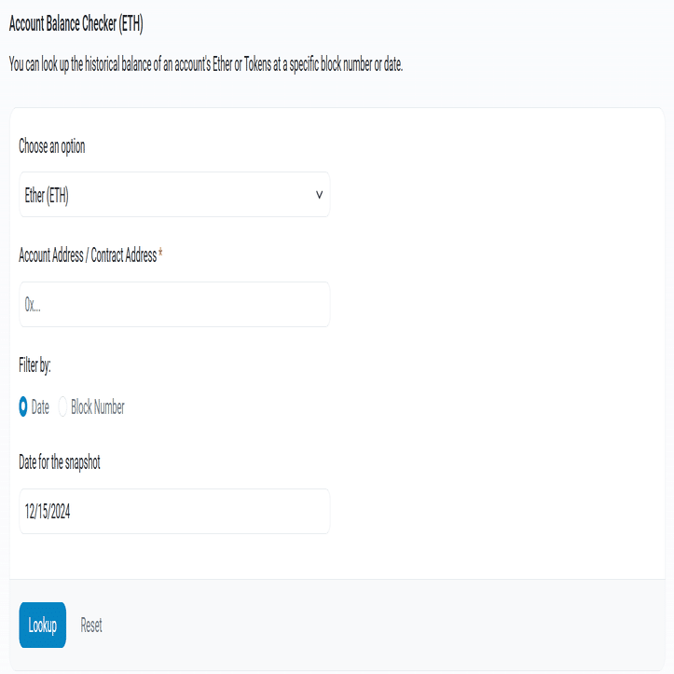Click the 'Account Address / Contract Address' label
Screen dimensions: 674x674
[88, 255]
